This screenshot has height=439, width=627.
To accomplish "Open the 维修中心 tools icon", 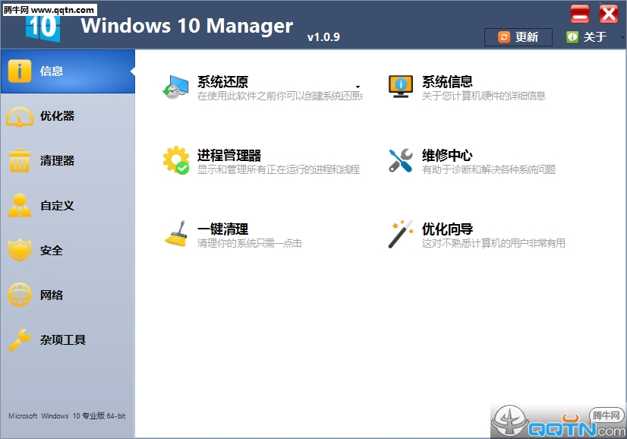I will (400, 160).
